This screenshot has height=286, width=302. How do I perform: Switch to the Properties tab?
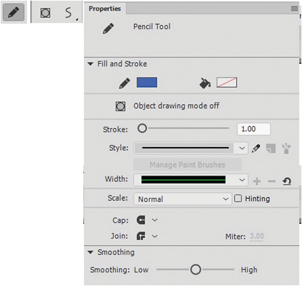coord(105,9)
